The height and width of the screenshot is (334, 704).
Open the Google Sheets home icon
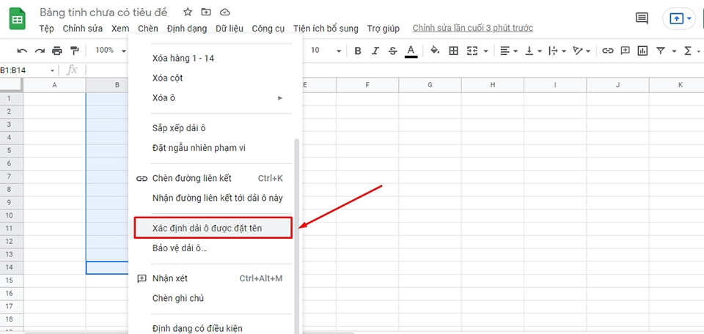tap(17, 19)
